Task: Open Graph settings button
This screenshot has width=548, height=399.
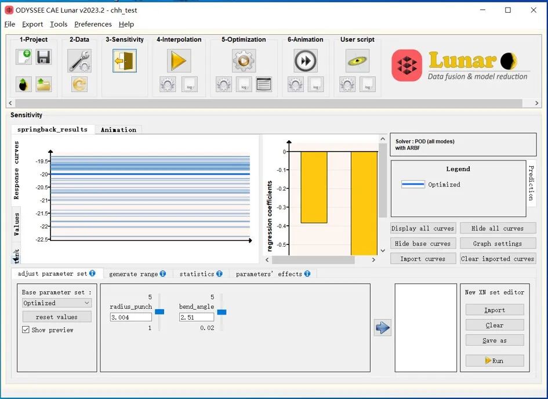Action: (498, 244)
